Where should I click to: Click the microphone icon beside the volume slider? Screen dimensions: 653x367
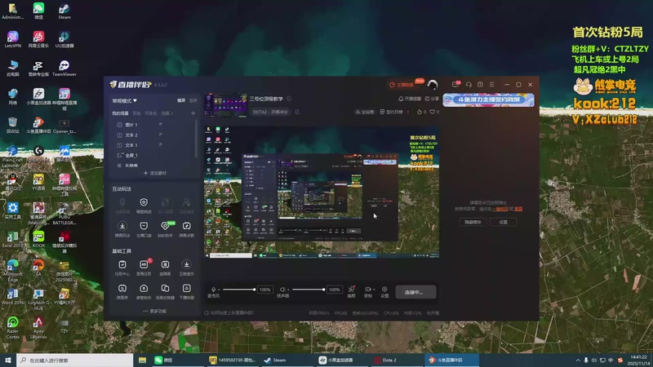[x=213, y=290]
